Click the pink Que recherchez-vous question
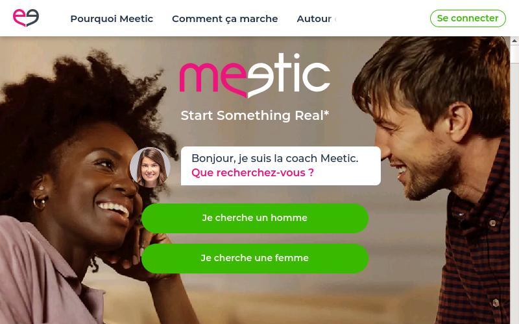Screen dimensions: 519x324 pyautogui.click(x=252, y=172)
